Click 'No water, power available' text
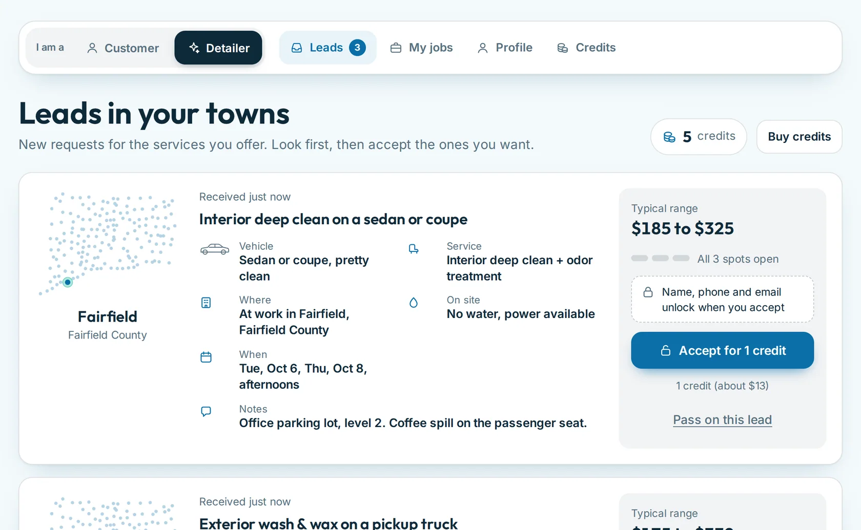Viewport: 861px width, 530px height. pyautogui.click(x=521, y=314)
